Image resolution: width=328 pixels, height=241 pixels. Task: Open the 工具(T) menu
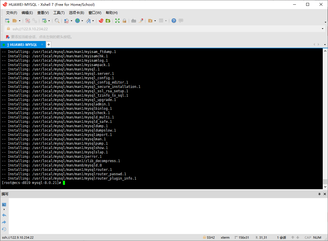pos(59,13)
